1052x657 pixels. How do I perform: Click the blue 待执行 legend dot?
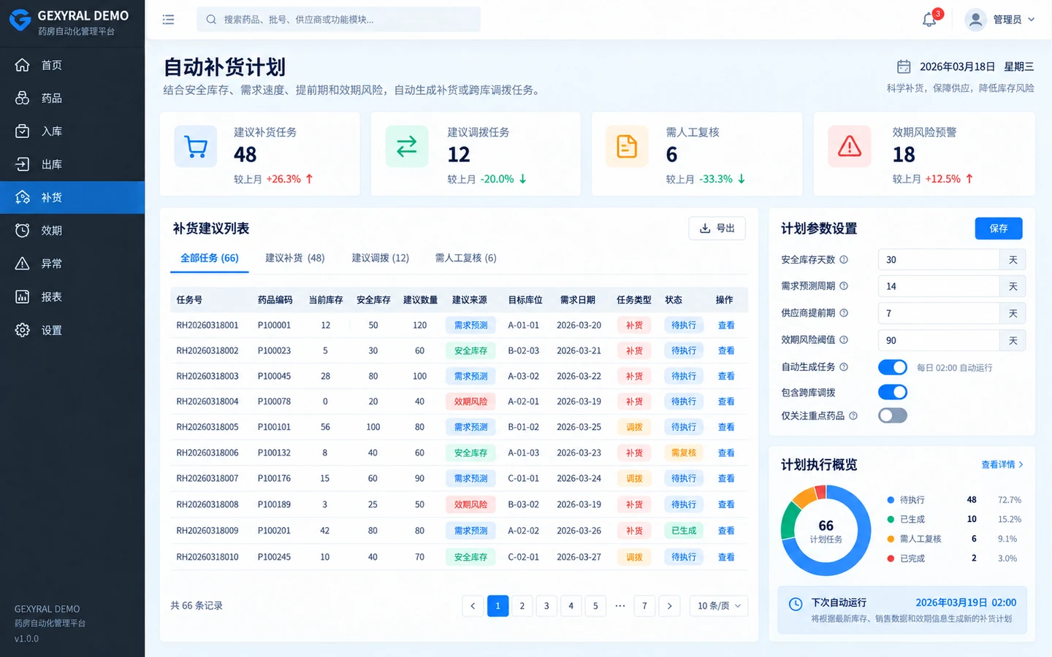tap(891, 500)
